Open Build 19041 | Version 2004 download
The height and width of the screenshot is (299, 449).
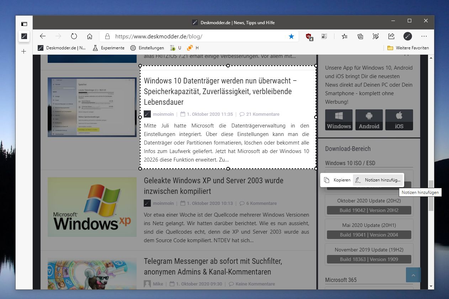pos(369,235)
